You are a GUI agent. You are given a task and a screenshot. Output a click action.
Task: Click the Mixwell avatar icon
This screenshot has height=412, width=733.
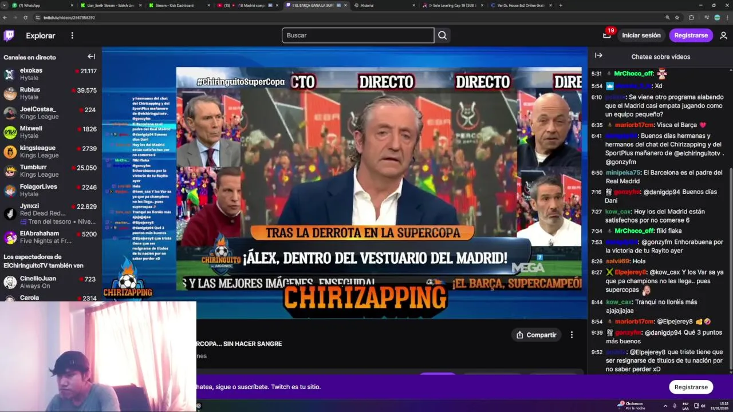coord(10,133)
